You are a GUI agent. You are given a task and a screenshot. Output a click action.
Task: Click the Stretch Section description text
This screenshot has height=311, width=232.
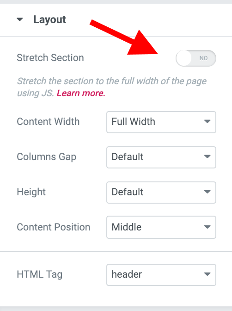(111, 87)
